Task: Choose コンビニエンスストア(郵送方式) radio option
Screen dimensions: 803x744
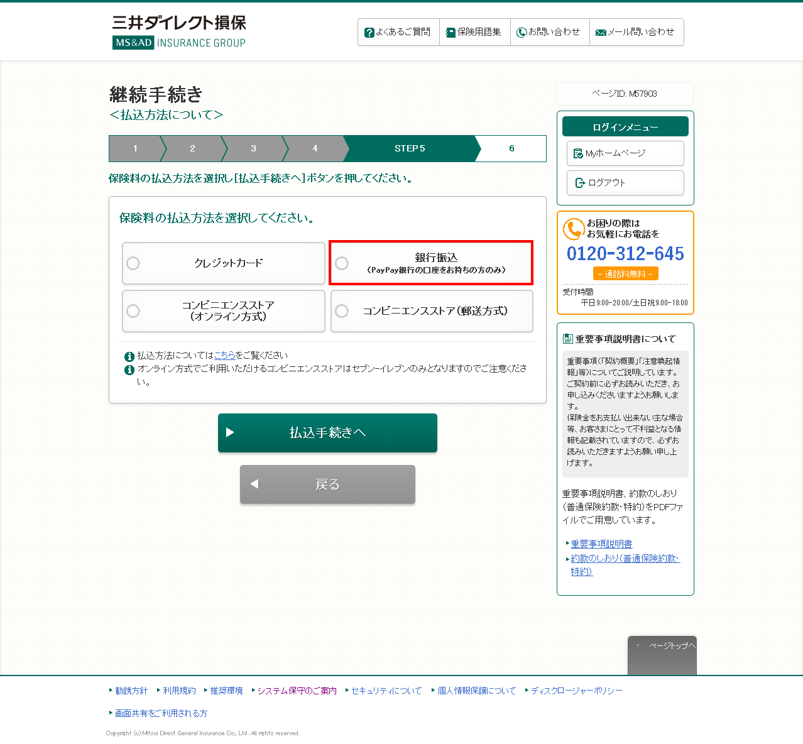Action: (342, 311)
